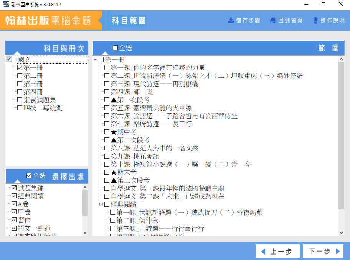The width and height of the screenshot is (350, 260).
Task: Click the right arrow icon on 下一步
Action: click(338, 252)
